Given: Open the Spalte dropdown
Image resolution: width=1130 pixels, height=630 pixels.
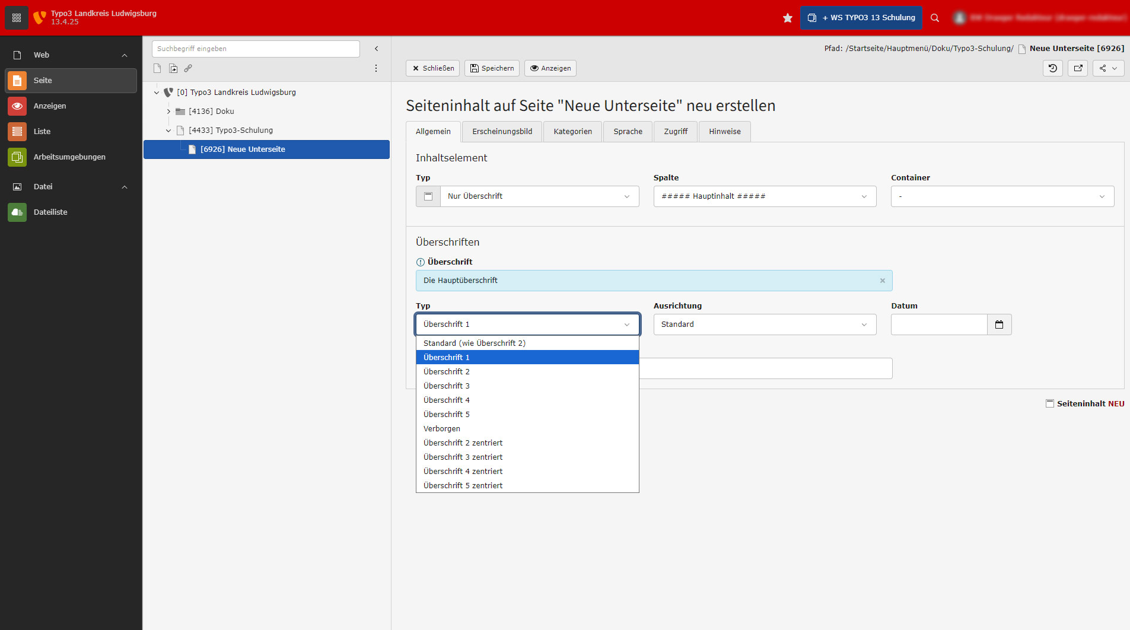Looking at the screenshot, I should click(x=764, y=196).
